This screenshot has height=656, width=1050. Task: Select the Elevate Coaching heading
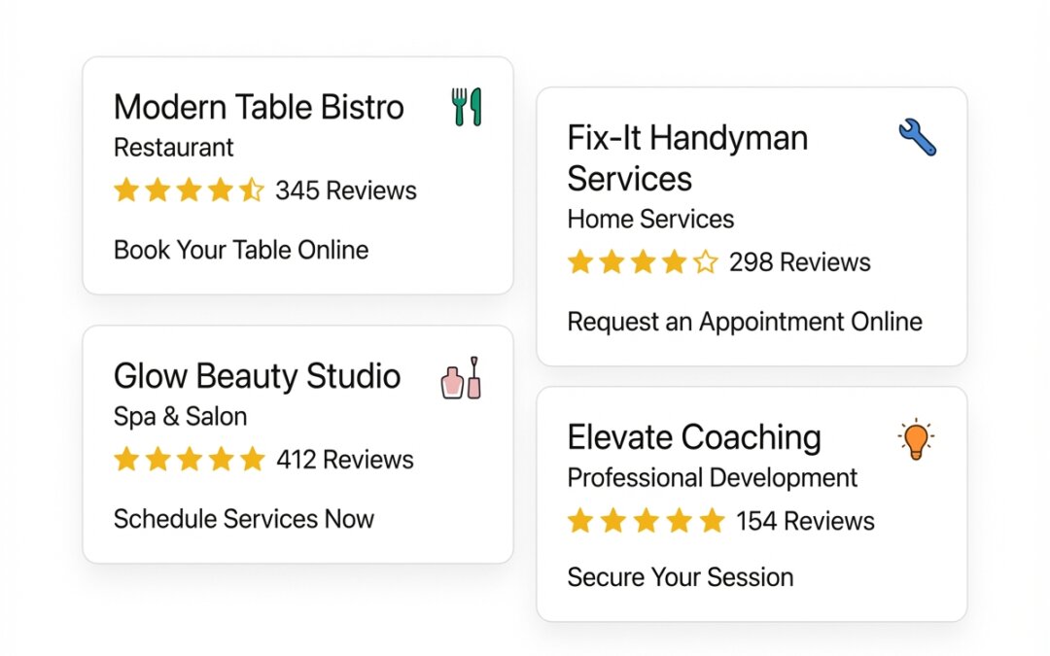point(694,437)
